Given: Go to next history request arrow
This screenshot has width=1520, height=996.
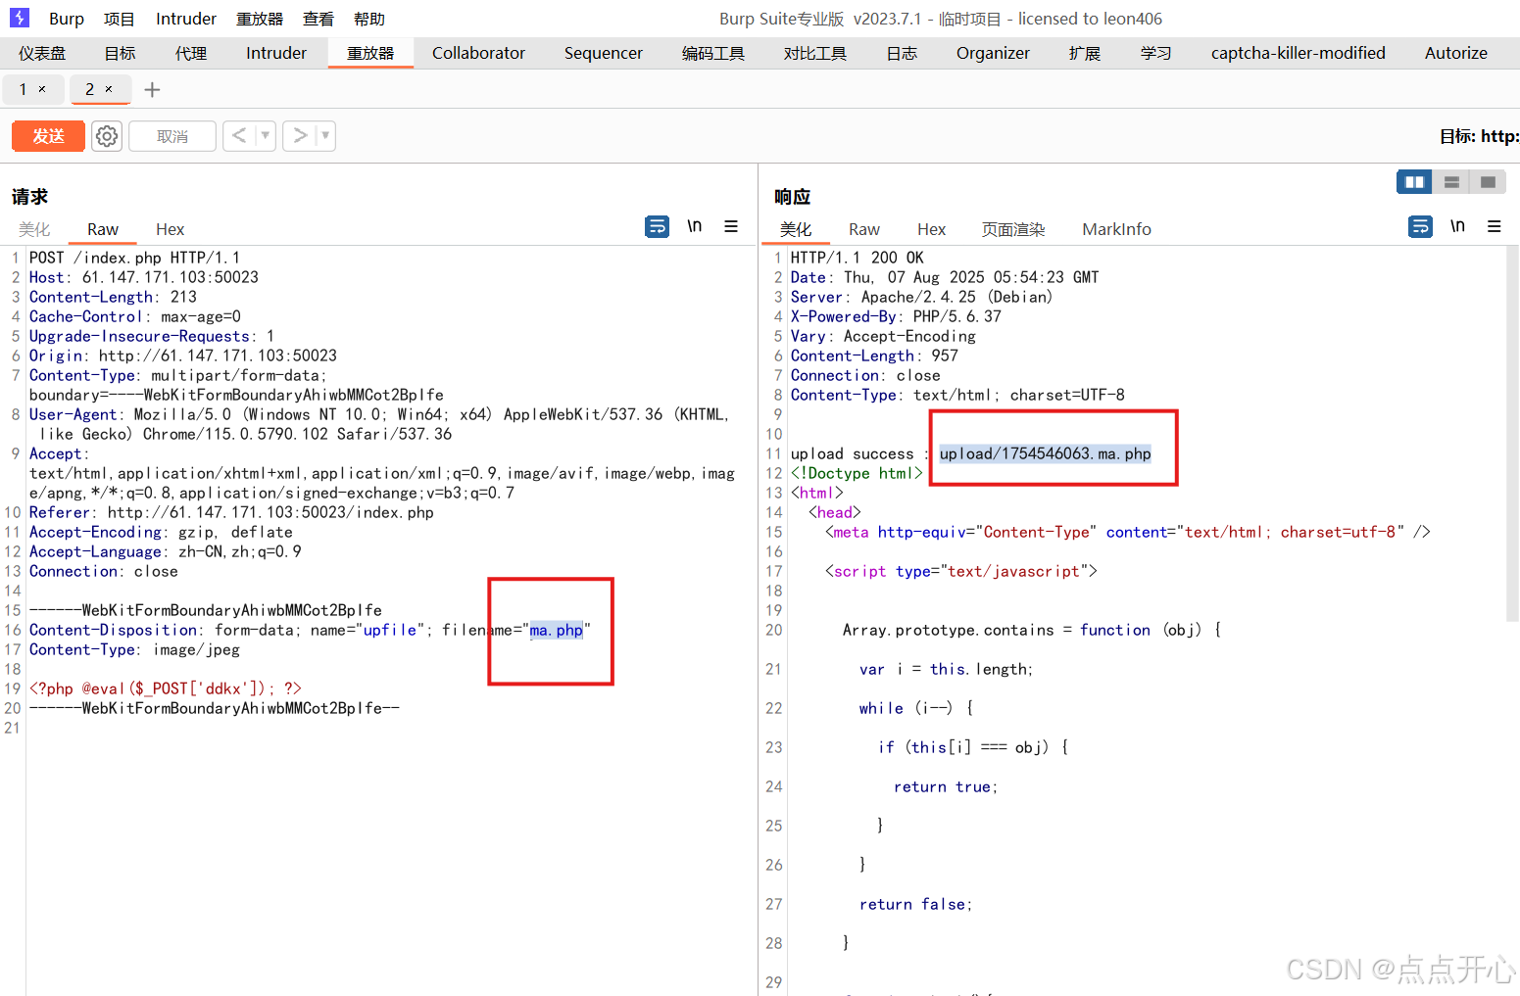Looking at the screenshot, I should (300, 135).
